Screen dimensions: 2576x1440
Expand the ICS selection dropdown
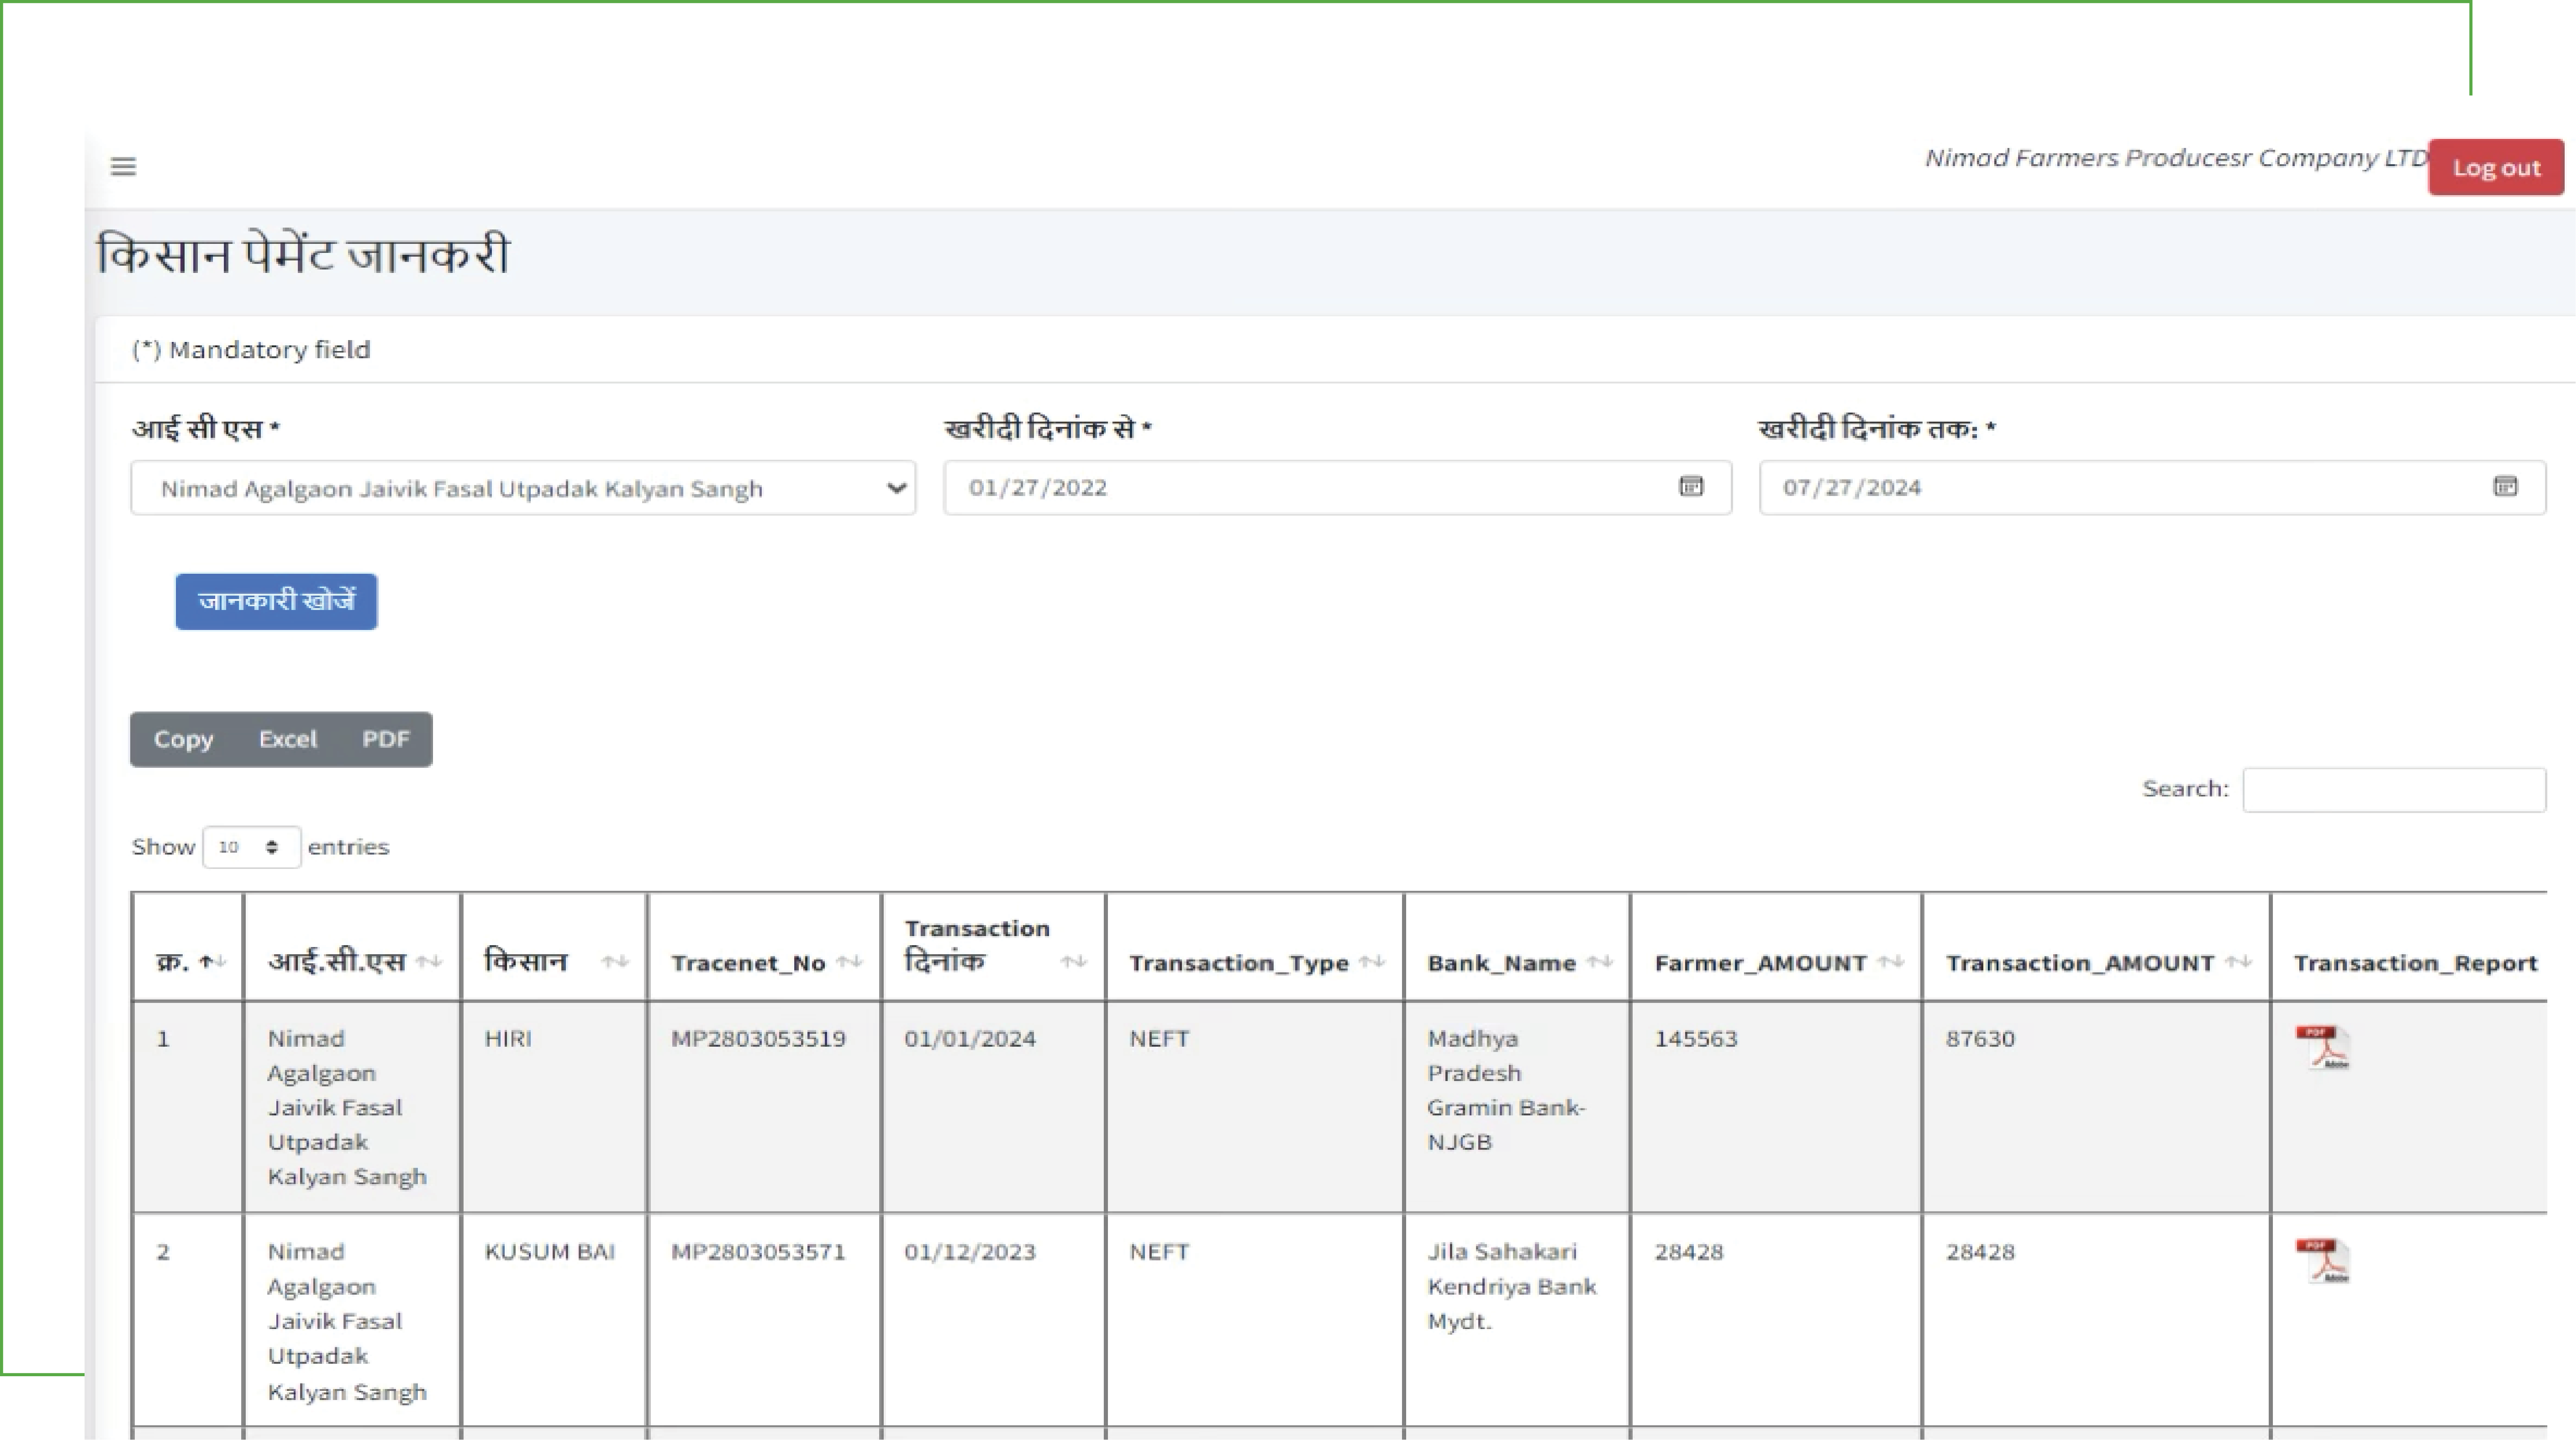pos(523,488)
